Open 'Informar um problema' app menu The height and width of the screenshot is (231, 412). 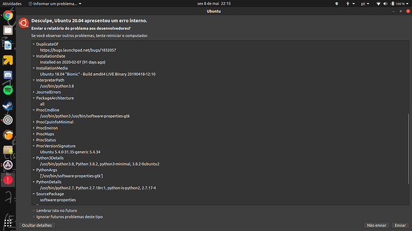[x=55, y=4]
